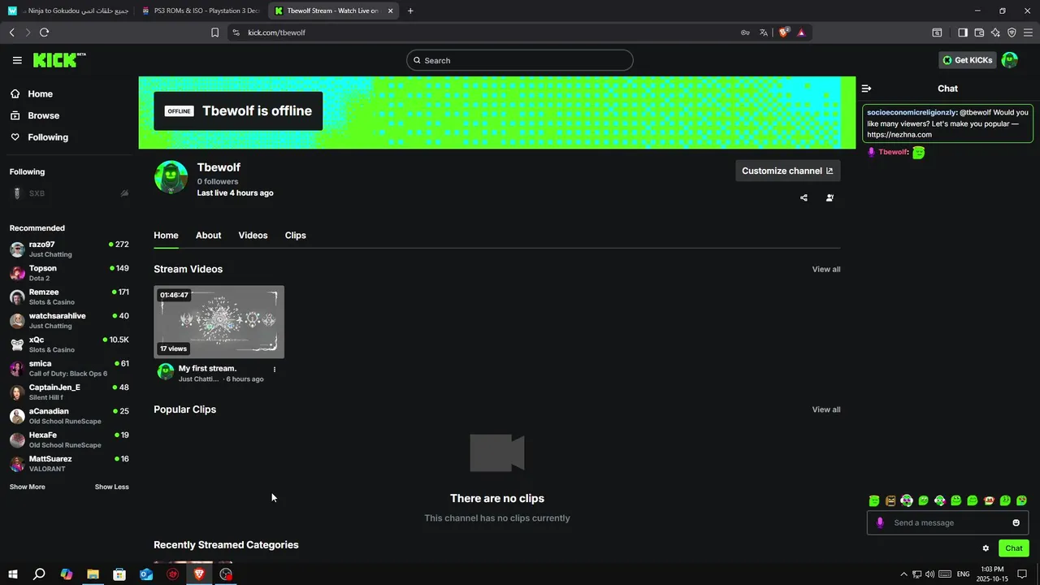Click the browser back arrow
This screenshot has height=585, width=1040.
coord(11,32)
